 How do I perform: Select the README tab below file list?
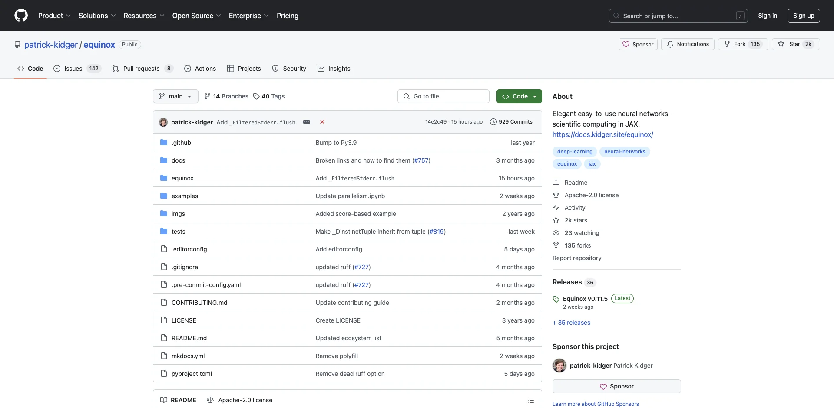click(x=179, y=400)
